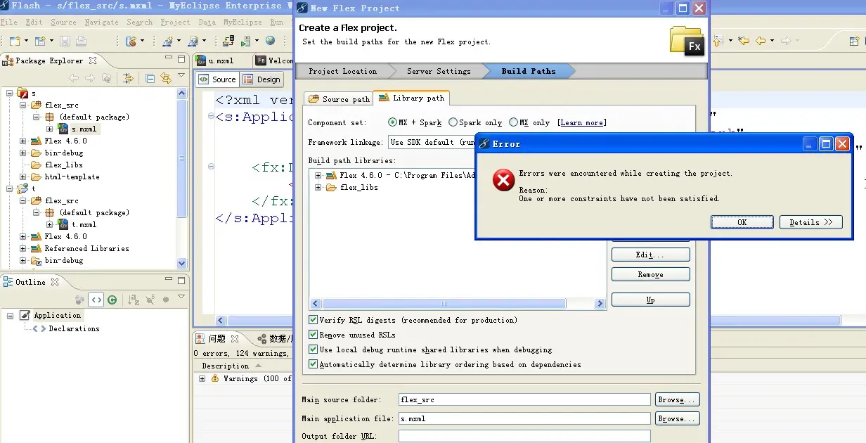Expand html-template folder in Package Explorer

22,176
